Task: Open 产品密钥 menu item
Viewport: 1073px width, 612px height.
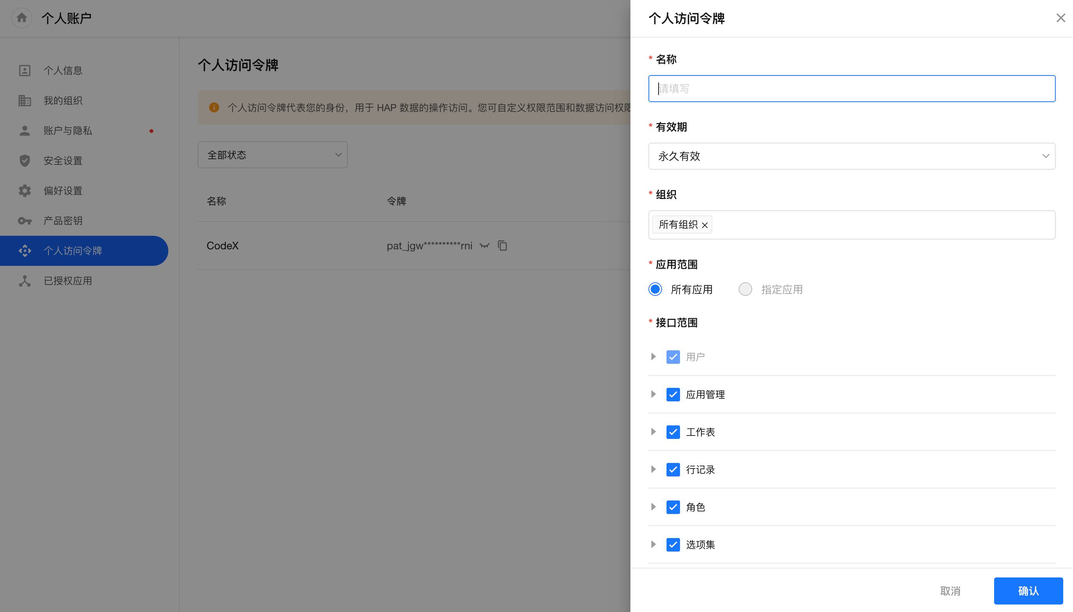Action: (x=84, y=221)
